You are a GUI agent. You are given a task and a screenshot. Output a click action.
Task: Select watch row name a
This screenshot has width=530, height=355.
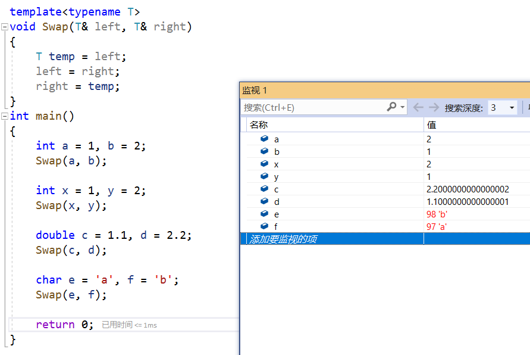277,139
